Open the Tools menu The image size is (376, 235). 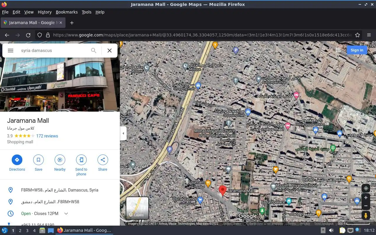[87, 12]
